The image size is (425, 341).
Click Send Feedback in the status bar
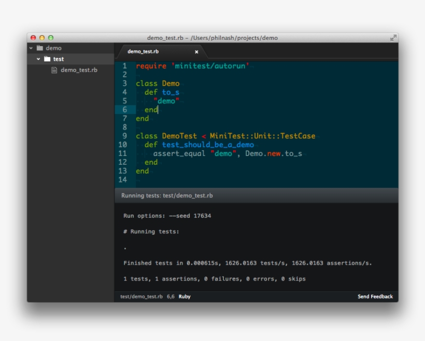point(375,296)
